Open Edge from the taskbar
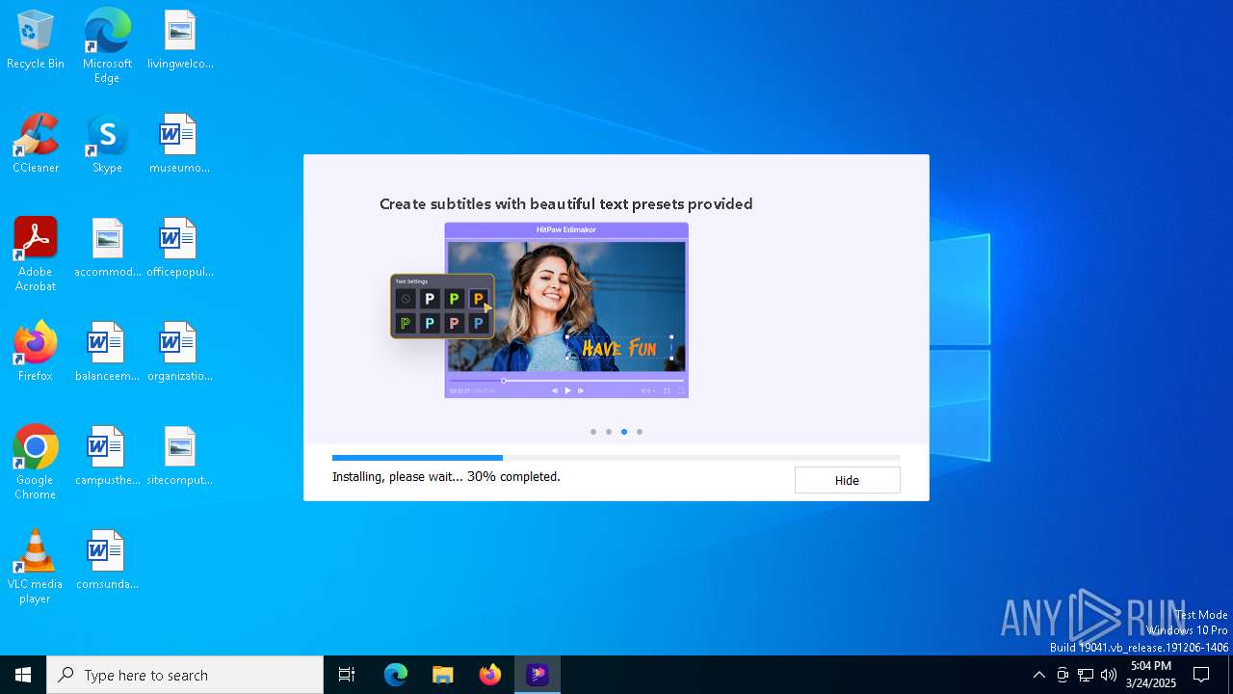 click(x=396, y=675)
